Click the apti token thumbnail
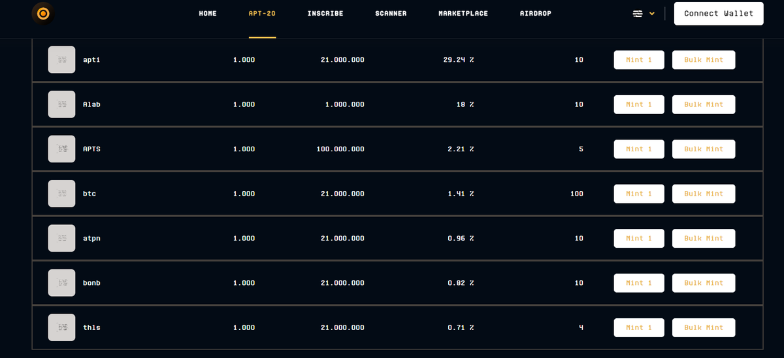 pyautogui.click(x=62, y=60)
